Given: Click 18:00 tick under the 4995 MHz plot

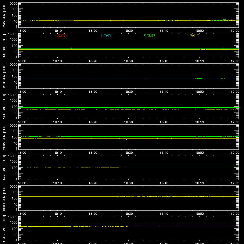Looking at the screenshot, I should tap(22, 183).
